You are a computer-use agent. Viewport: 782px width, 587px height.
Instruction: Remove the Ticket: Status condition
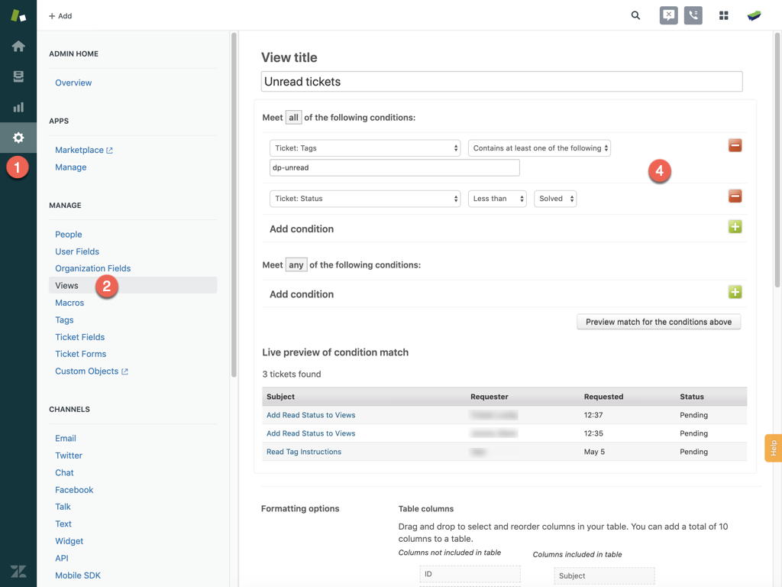[x=735, y=196]
